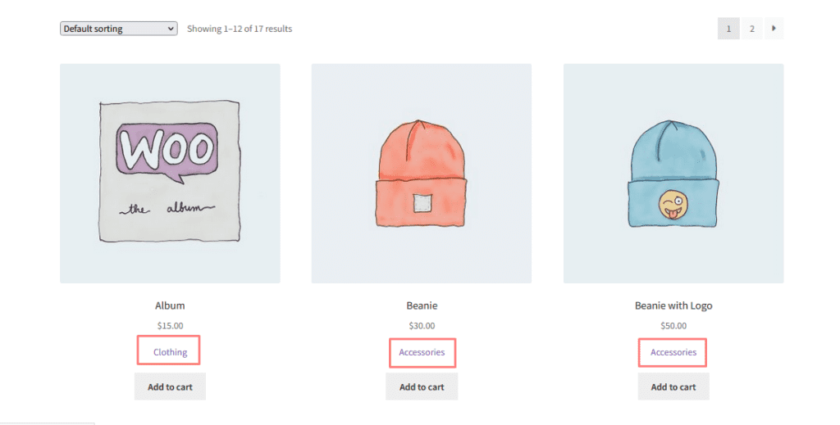This screenshot has width=840, height=425.
Task: Click the Album product title
Action: 170,305
